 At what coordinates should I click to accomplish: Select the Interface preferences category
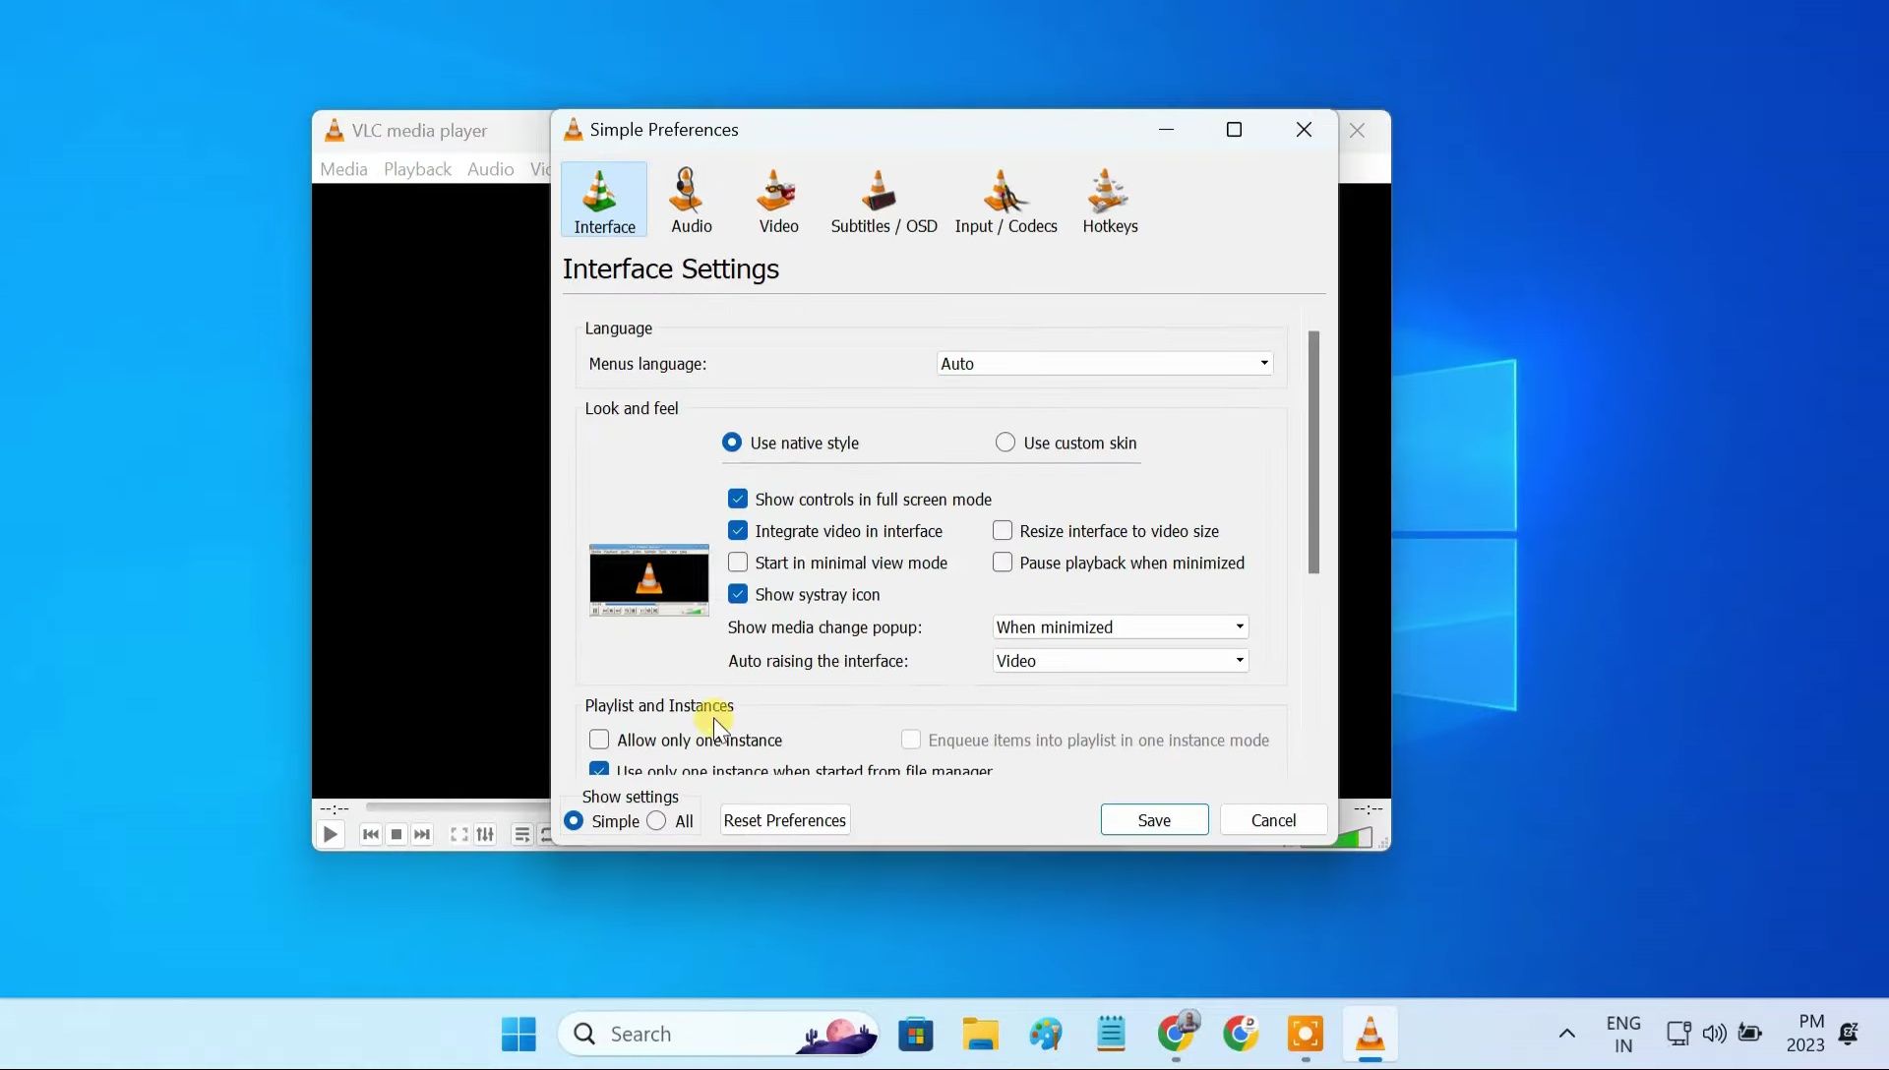604,201
